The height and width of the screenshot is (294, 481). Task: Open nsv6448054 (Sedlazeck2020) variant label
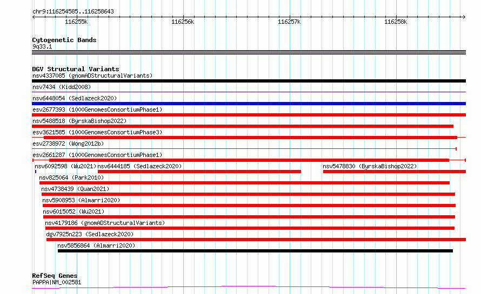tap(75, 98)
